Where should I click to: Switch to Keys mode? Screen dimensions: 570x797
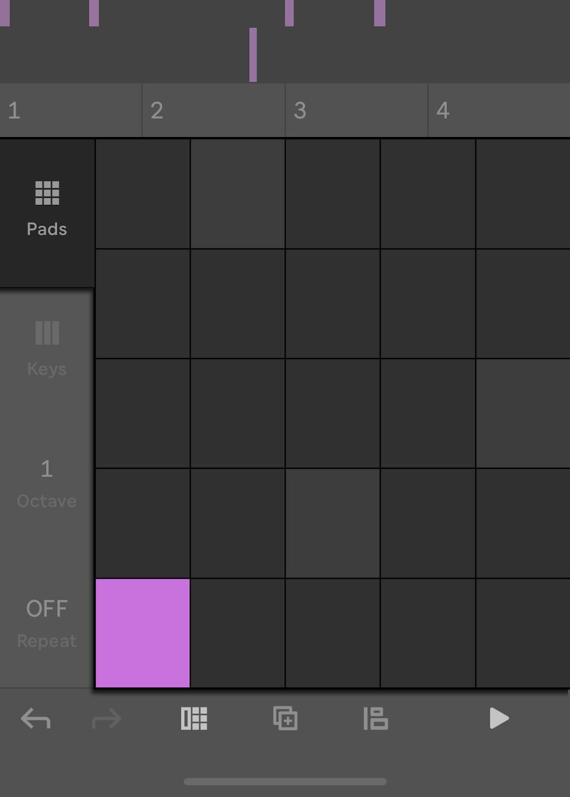[46, 333]
